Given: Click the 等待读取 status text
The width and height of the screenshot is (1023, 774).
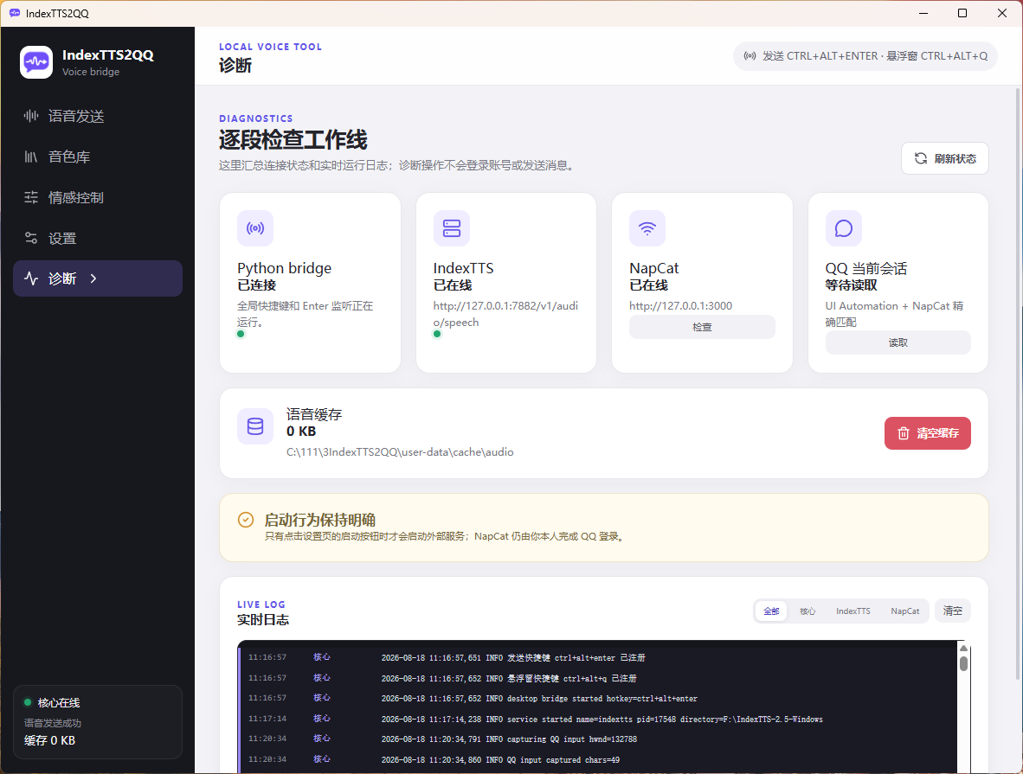Looking at the screenshot, I should tap(851, 285).
